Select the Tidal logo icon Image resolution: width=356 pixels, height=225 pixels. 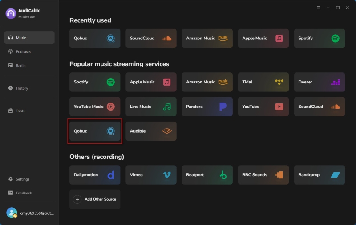pos(279,82)
